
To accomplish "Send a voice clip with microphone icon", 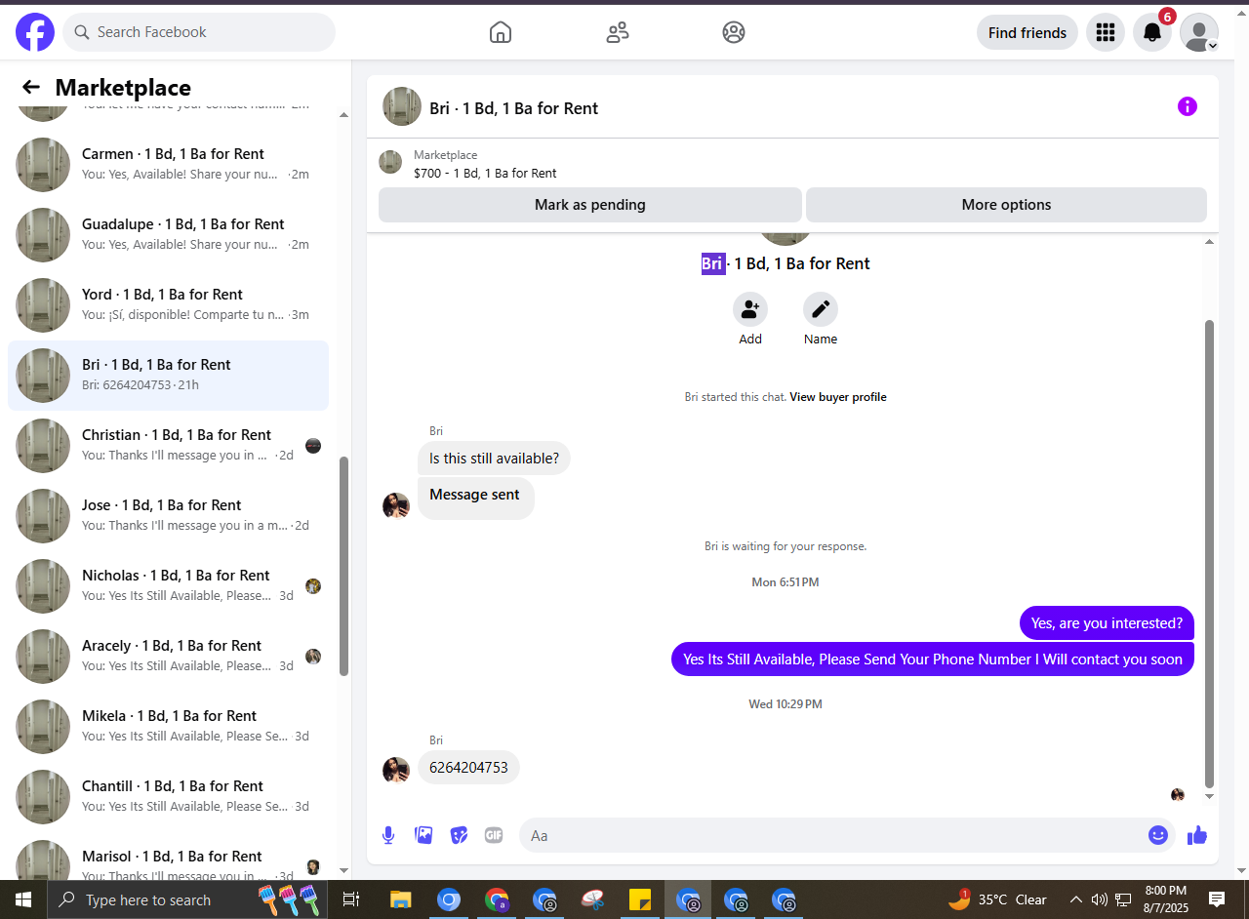I will tap(388, 835).
